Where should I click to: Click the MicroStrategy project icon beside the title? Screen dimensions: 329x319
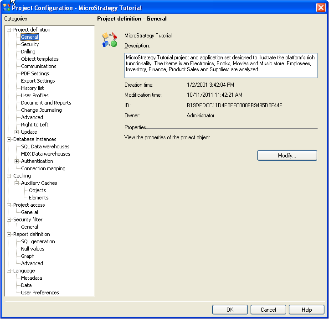(x=109, y=40)
